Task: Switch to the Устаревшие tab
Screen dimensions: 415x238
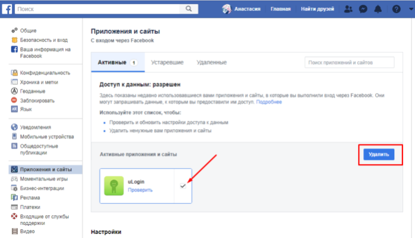Action: [167, 63]
